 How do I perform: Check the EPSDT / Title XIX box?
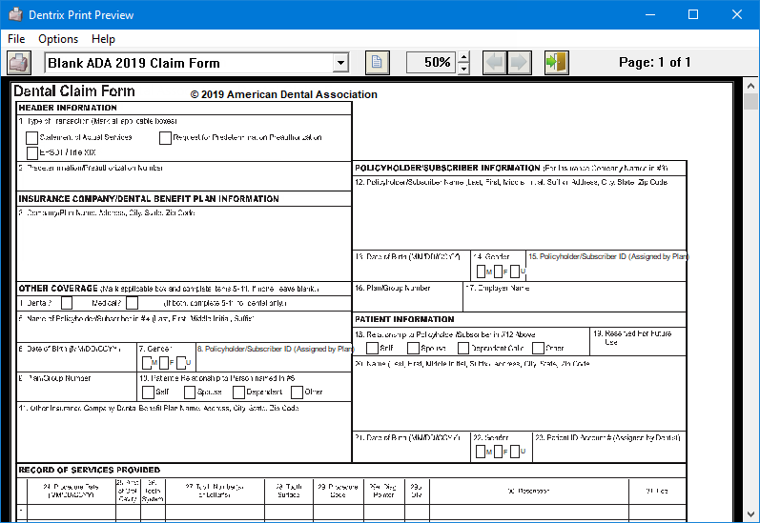point(32,153)
